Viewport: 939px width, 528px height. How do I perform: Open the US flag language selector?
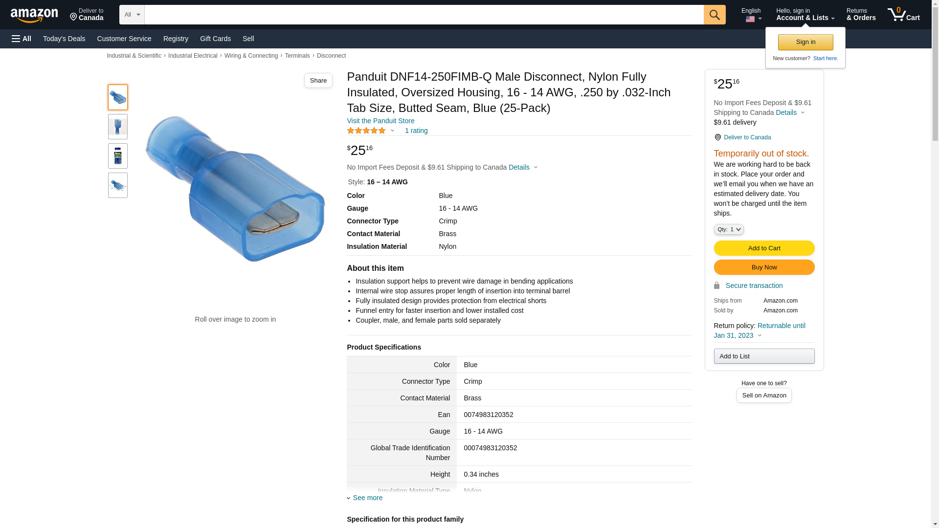coord(753,19)
